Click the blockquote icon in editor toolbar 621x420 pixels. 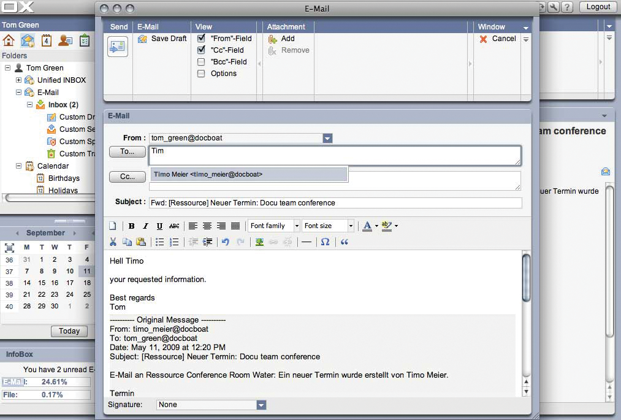pos(344,242)
